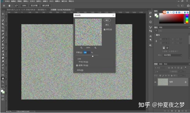Click the rainbow hue slider strip

[187, 18]
